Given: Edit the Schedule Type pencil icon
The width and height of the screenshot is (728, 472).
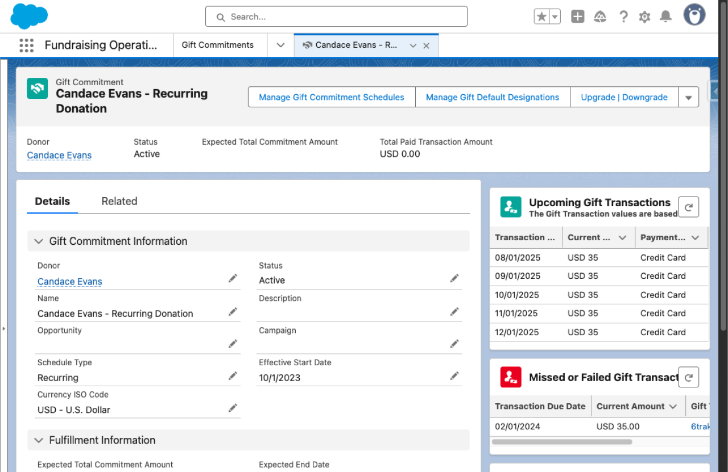Looking at the screenshot, I should [x=233, y=376].
